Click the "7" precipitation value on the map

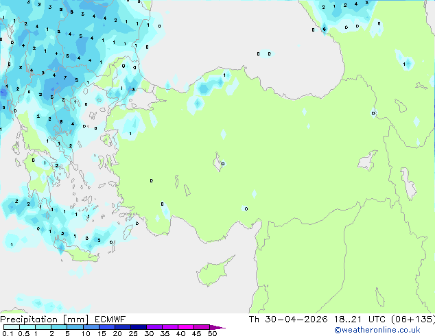coord(65,78)
